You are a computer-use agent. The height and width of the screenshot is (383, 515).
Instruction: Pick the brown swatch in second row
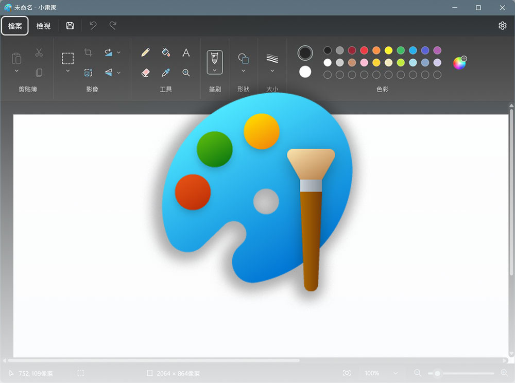[x=352, y=62]
